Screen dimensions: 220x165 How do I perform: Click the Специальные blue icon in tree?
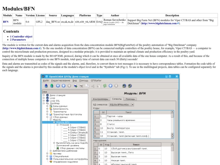[x=51, y=156]
